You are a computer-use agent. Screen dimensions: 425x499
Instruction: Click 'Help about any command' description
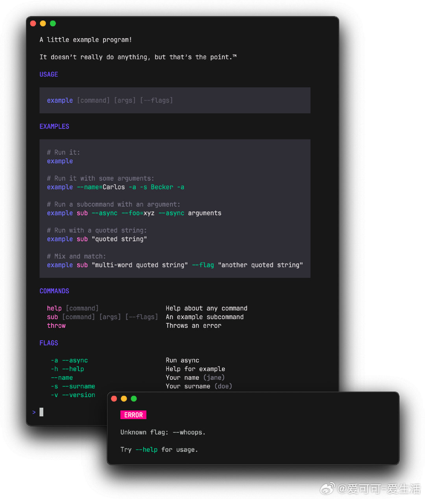click(207, 308)
